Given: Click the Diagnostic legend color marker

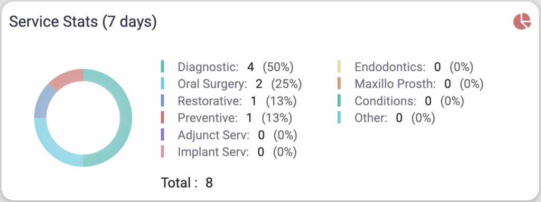Looking at the screenshot, I should pyautogui.click(x=162, y=66).
